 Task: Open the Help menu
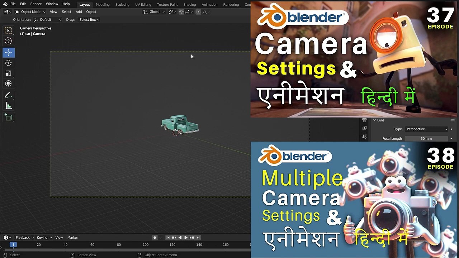coord(66,4)
